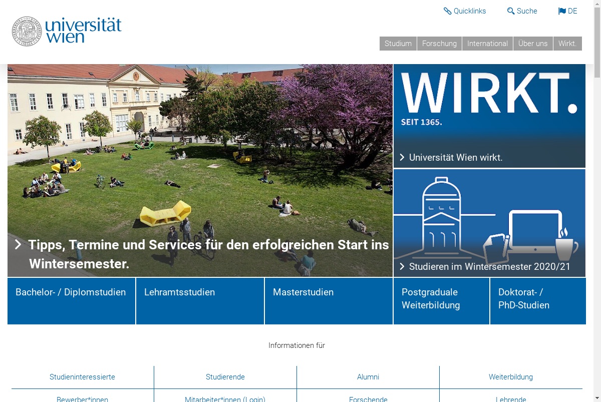Open the Studium menu
The width and height of the screenshot is (601, 402).
(398, 44)
